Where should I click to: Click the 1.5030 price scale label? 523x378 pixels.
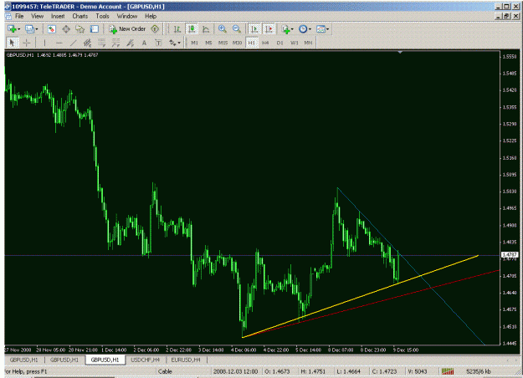tap(510, 192)
